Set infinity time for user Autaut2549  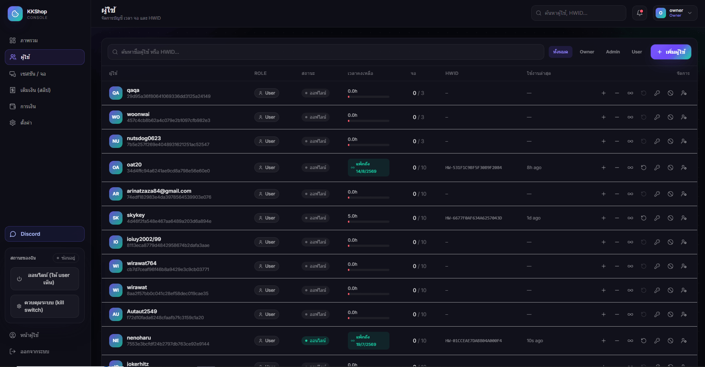click(630, 314)
